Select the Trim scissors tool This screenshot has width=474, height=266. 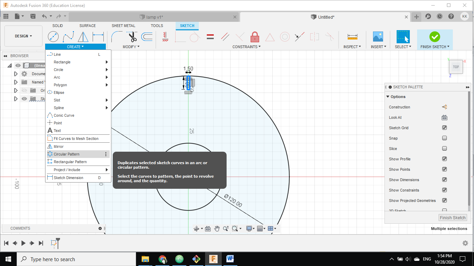point(132,36)
